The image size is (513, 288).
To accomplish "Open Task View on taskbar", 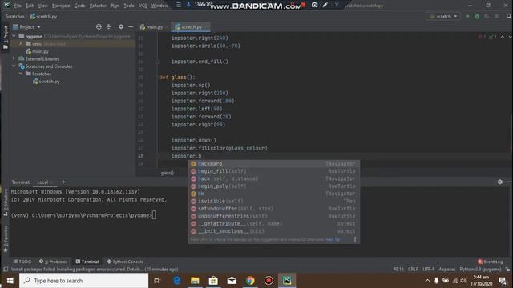I will (x=157, y=281).
